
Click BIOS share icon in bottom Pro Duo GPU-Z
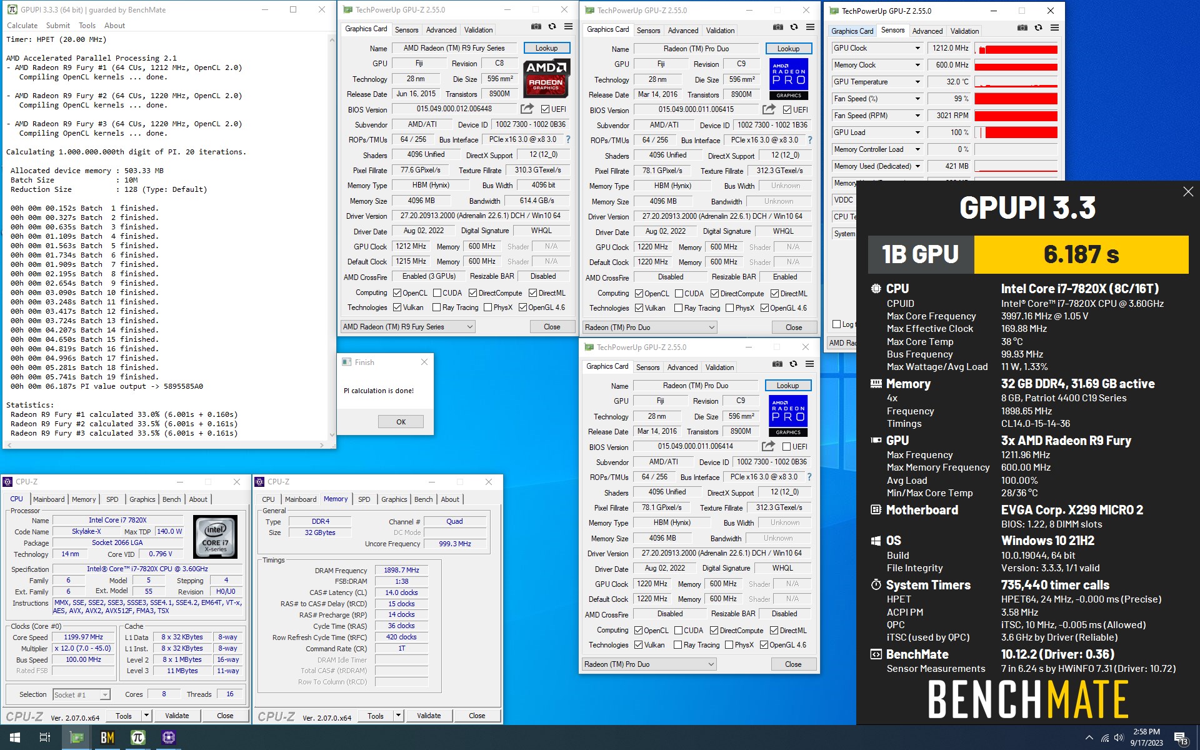[x=769, y=446]
